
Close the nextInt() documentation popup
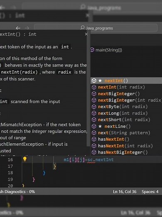pyautogui.click(x=86, y=34)
